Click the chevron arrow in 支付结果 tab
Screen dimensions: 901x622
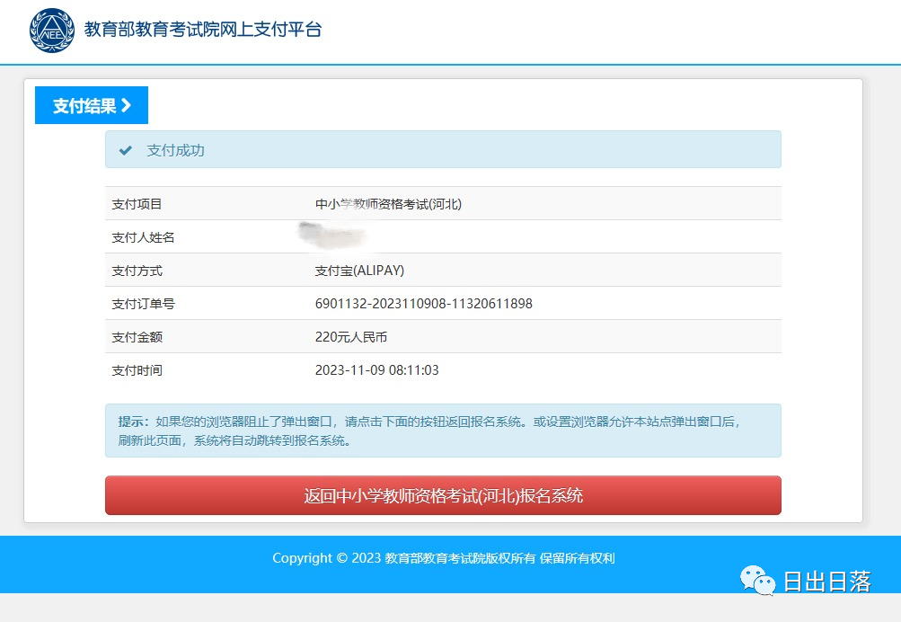pyautogui.click(x=127, y=105)
